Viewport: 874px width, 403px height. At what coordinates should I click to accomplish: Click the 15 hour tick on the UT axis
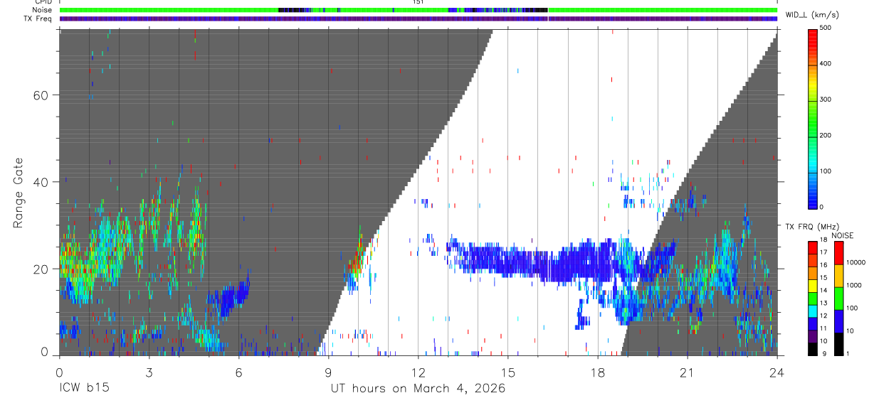coord(507,372)
